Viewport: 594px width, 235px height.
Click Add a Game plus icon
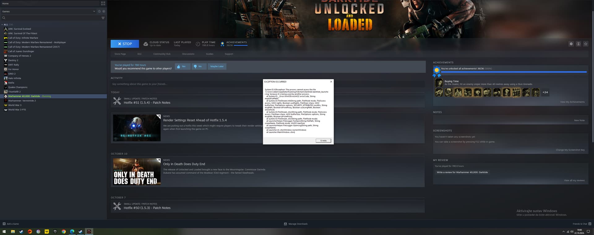(x=4, y=224)
